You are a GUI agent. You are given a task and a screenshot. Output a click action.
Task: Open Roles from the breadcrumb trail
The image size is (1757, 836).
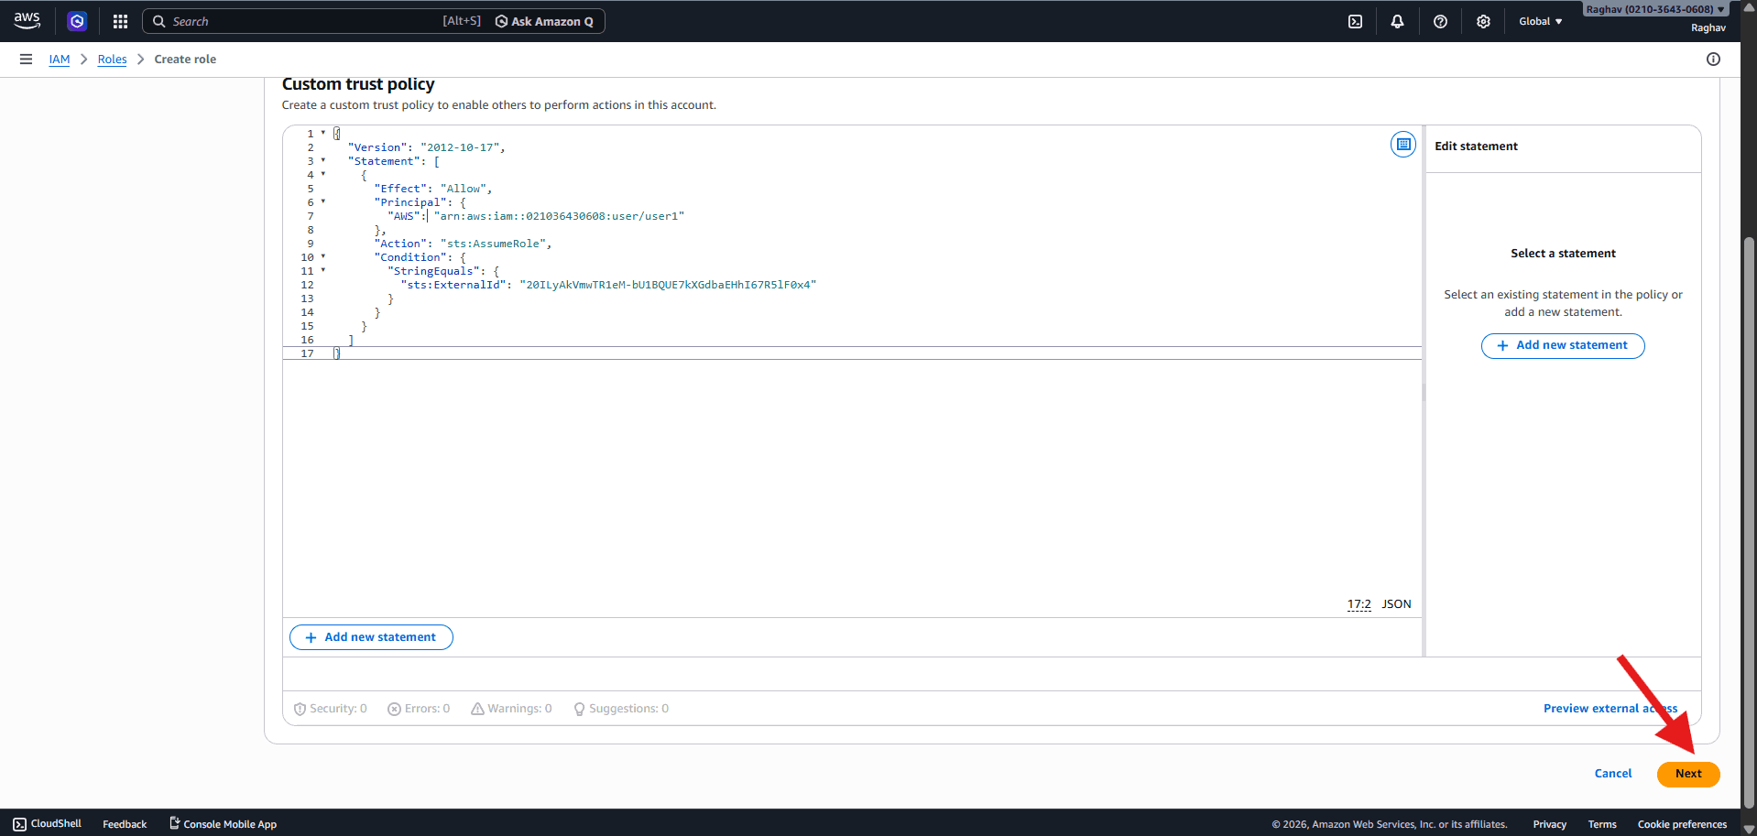pyautogui.click(x=112, y=59)
